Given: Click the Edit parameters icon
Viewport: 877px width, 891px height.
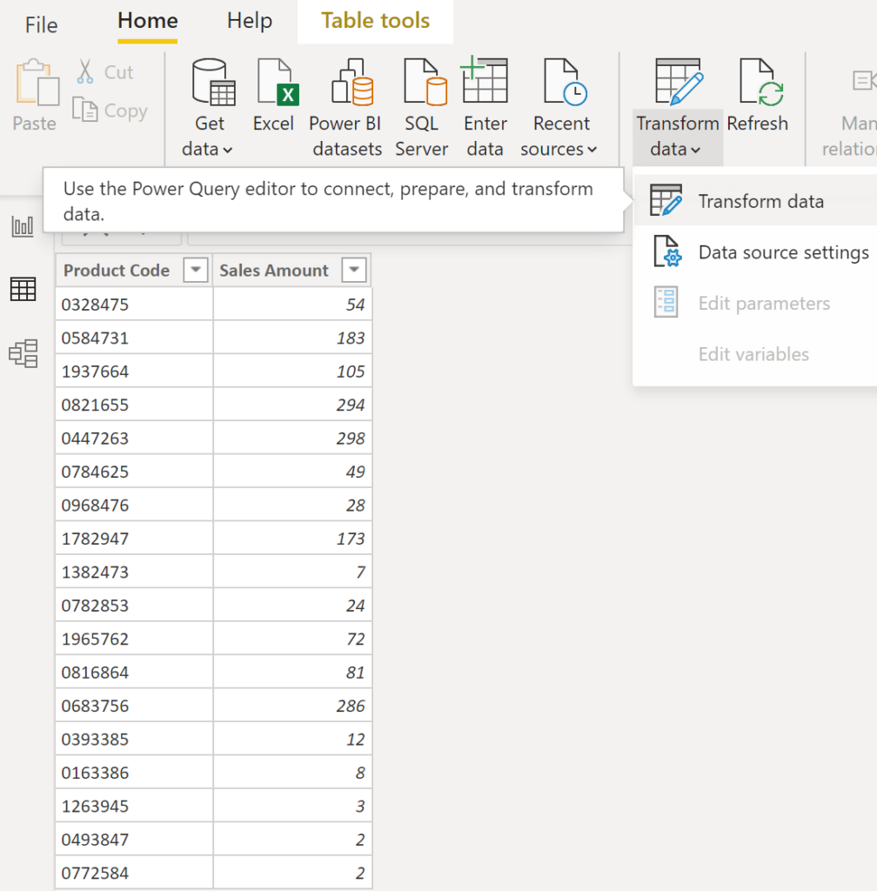Looking at the screenshot, I should tap(666, 302).
